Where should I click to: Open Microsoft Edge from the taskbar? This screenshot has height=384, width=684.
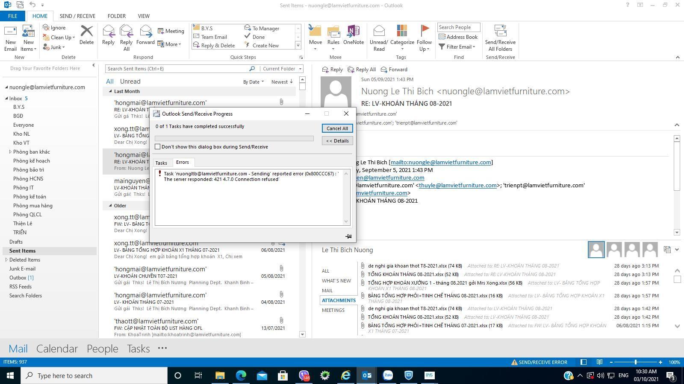[x=241, y=375]
